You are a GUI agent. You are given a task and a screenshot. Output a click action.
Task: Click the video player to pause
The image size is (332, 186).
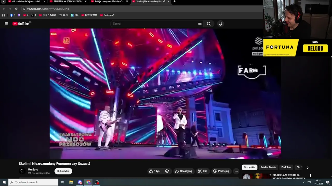pos(165,94)
